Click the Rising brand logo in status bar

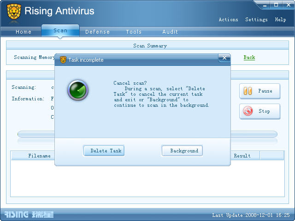pos(29,215)
